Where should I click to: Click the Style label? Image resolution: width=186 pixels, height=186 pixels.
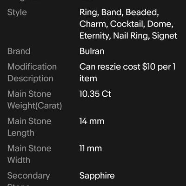pyautogui.click(x=17, y=13)
